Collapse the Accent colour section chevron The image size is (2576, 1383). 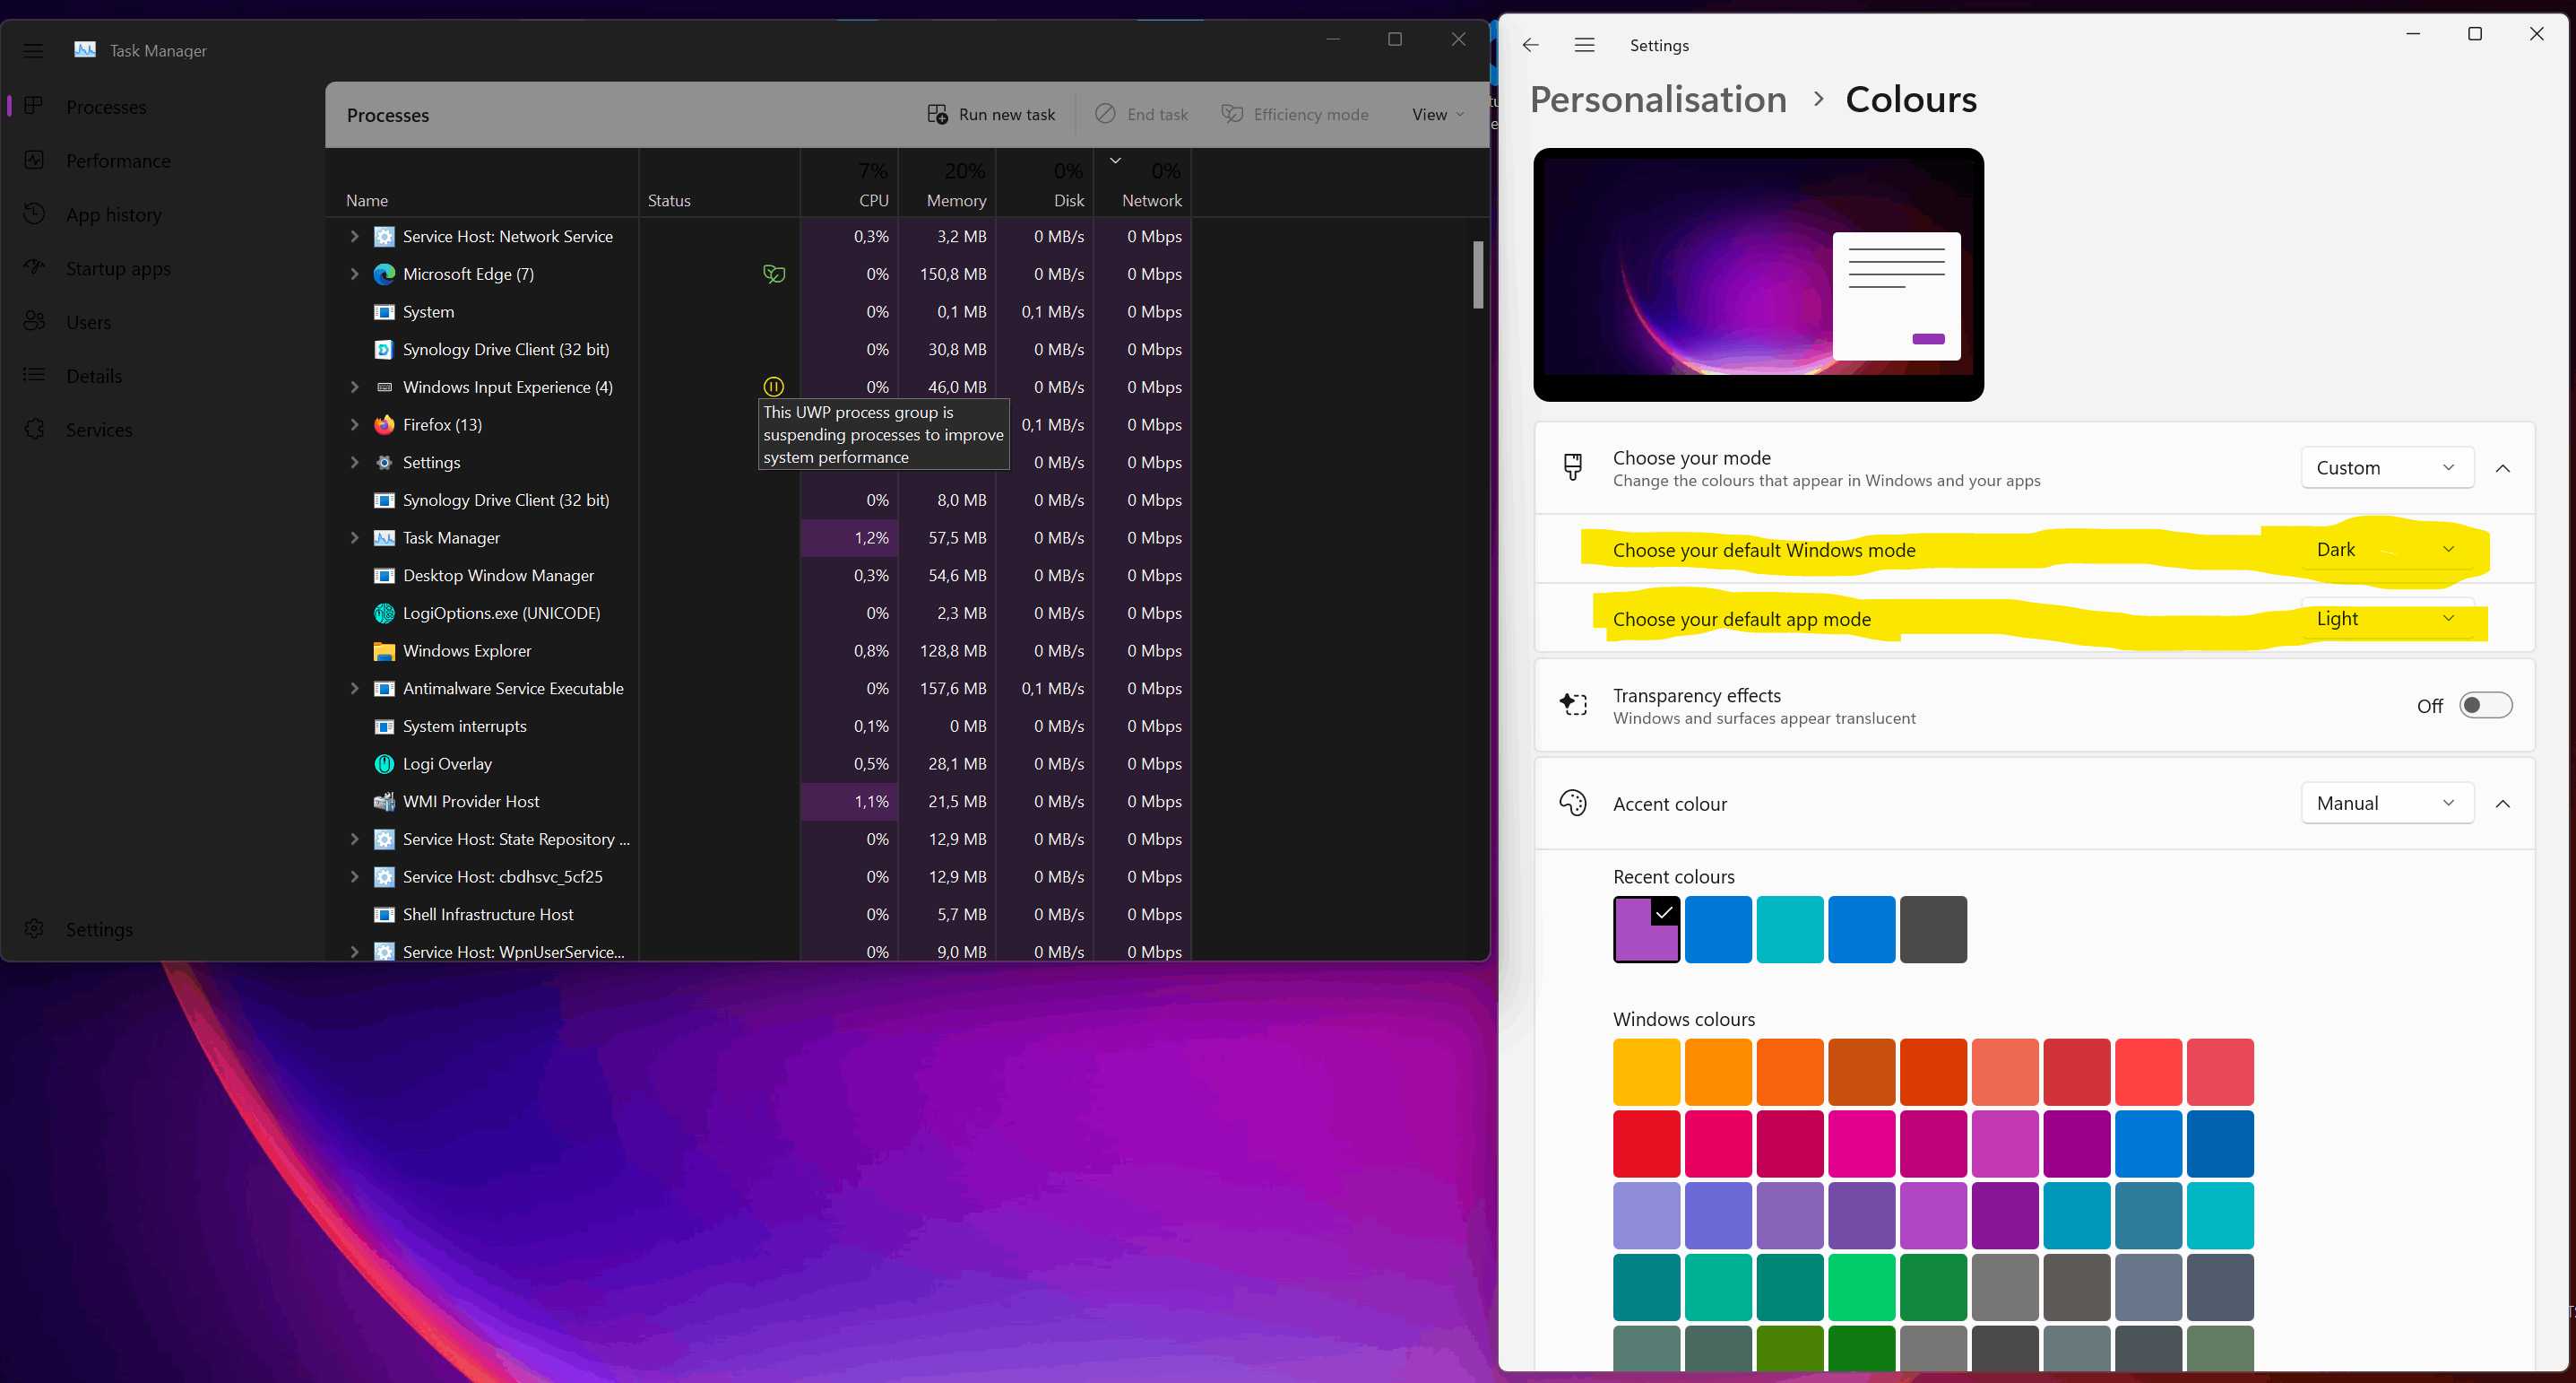click(x=2503, y=804)
